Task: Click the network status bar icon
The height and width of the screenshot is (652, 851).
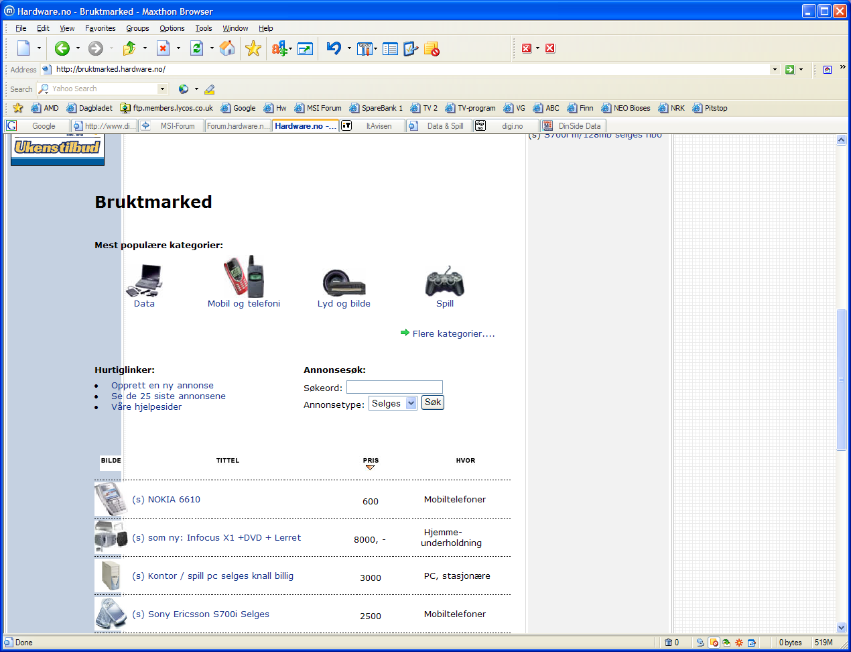Action: pos(700,643)
